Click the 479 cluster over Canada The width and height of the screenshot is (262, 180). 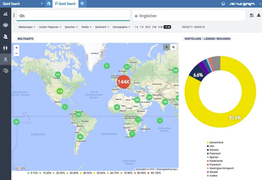click(58, 75)
